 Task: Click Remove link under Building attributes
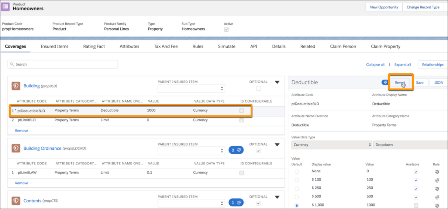[21, 130]
